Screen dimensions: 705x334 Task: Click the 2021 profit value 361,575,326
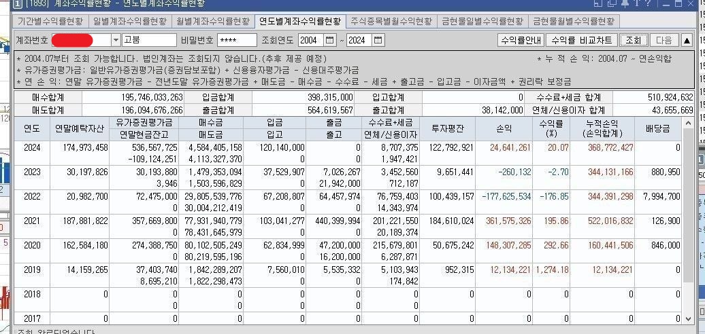point(508,221)
